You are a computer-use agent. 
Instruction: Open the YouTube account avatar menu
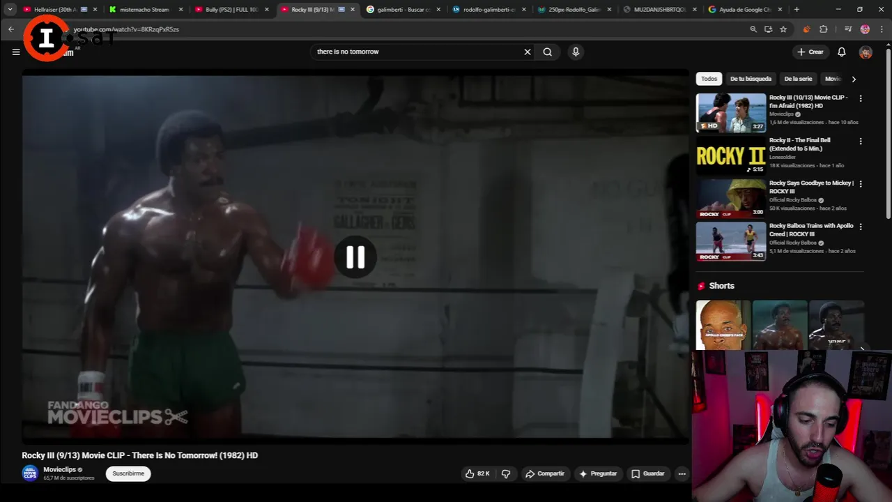click(866, 52)
